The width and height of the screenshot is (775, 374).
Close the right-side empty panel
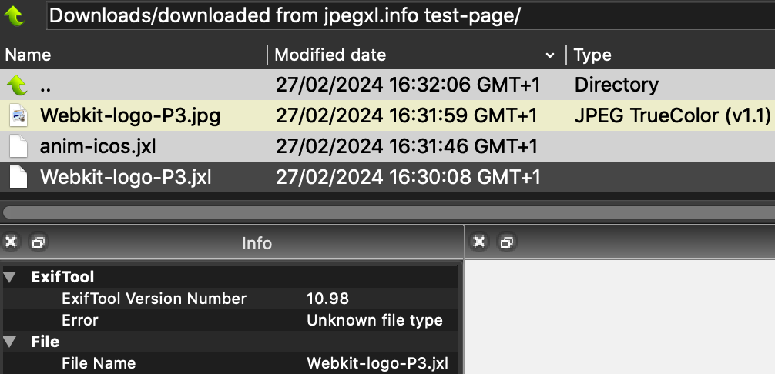coord(479,242)
